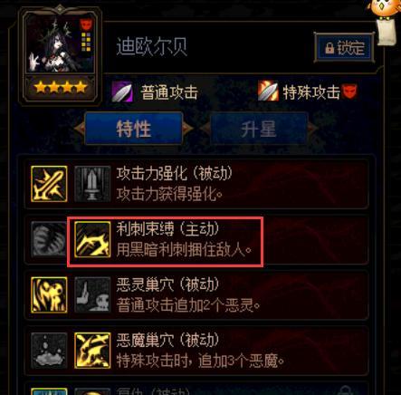Image resolution: width=401 pixels, height=395 pixels.
Task: Select the golden 恶魔巢穴 demon icon
Action: point(92,351)
